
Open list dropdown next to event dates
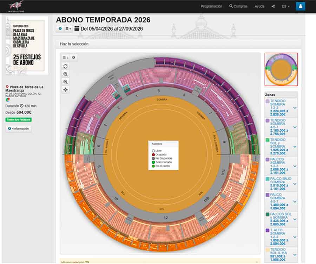tap(68, 29)
